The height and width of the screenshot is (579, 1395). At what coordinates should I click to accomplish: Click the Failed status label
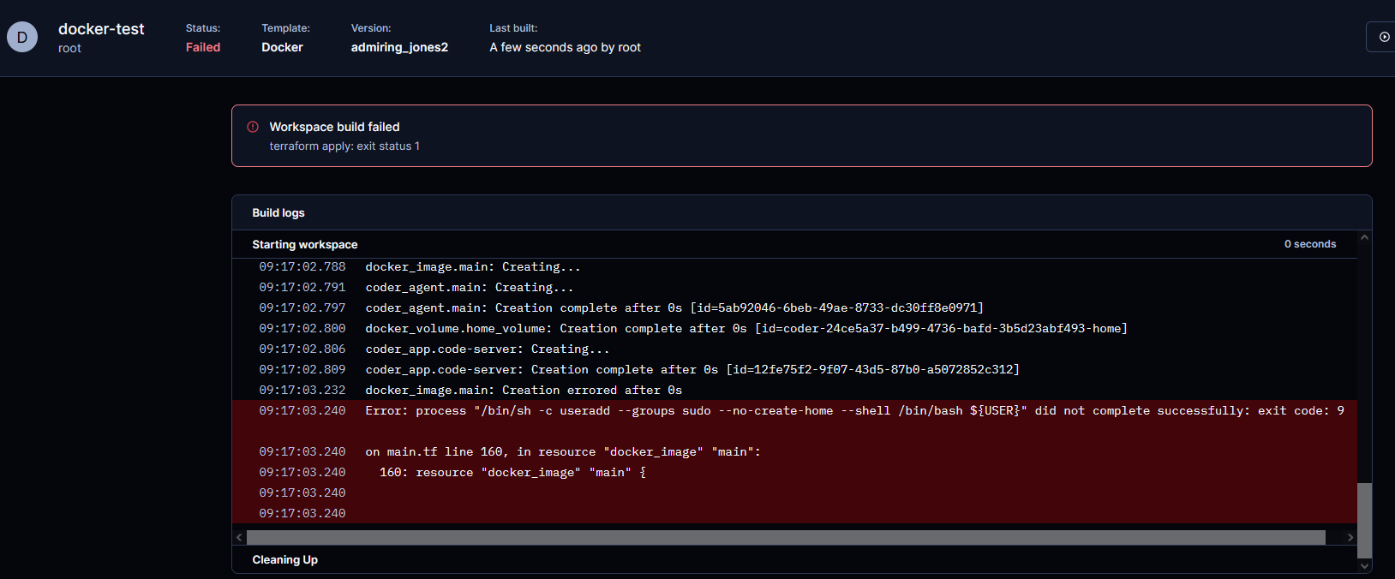(203, 47)
